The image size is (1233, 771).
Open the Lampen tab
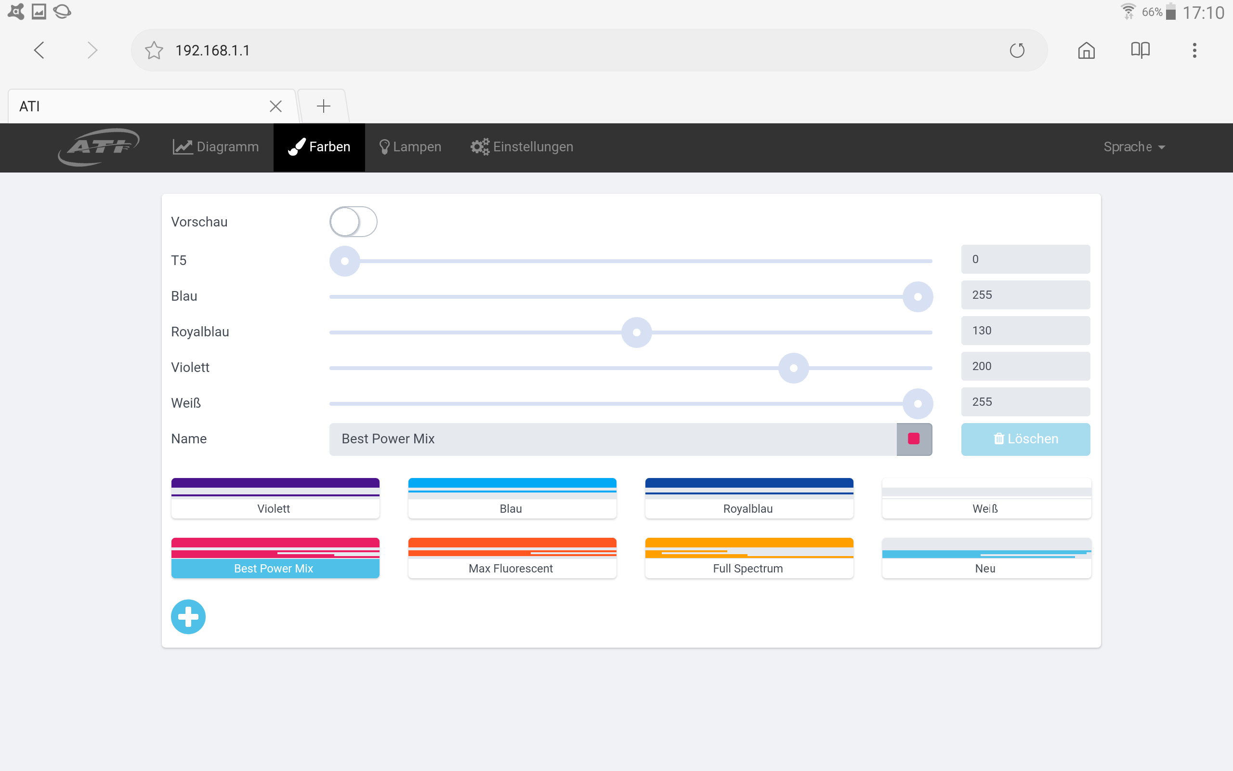coord(410,147)
